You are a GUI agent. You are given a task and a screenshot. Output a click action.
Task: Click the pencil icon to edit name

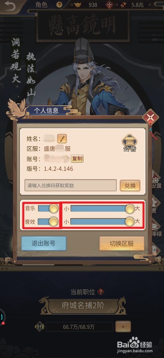(x=62, y=138)
